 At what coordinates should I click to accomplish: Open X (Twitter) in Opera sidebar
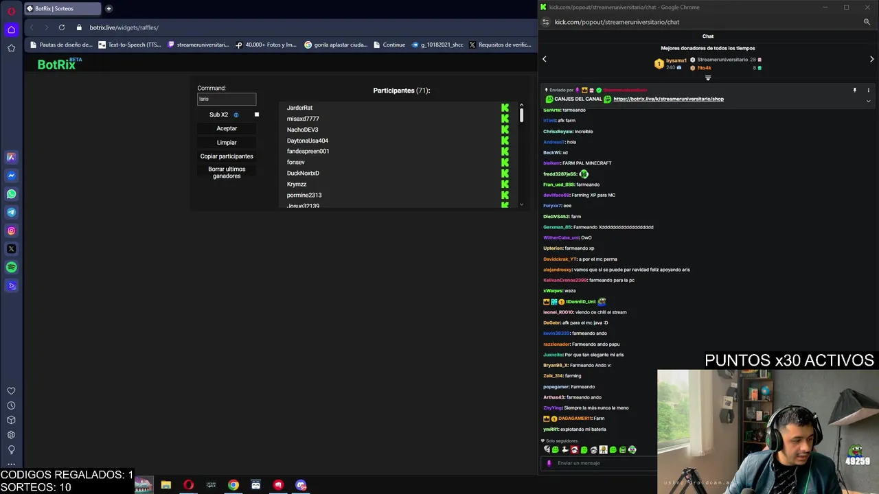11,249
